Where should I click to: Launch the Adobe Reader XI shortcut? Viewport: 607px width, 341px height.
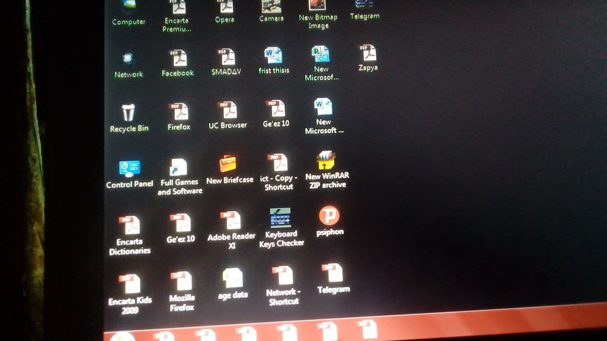click(231, 230)
